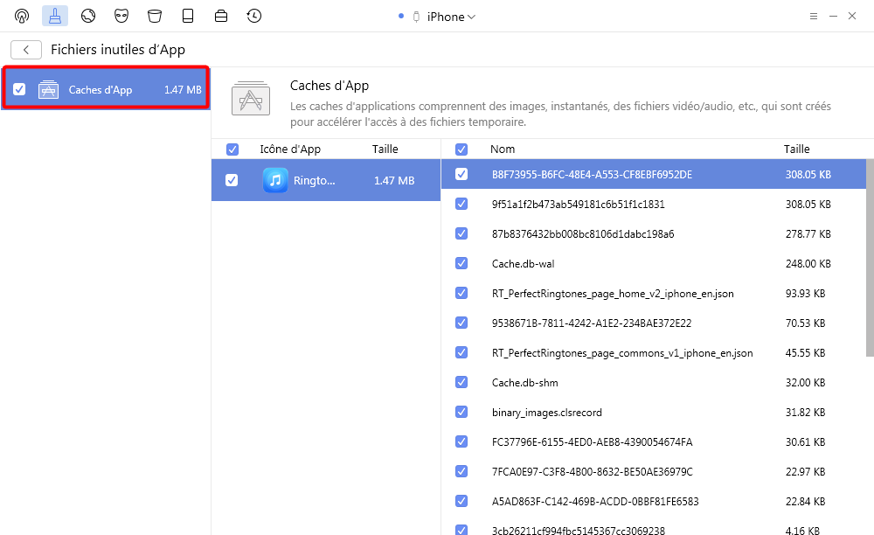The width and height of the screenshot is (874, 535).
Task: Uncheck the FC37796E-6155 file checkbox
Action: [x=461, y=441]
